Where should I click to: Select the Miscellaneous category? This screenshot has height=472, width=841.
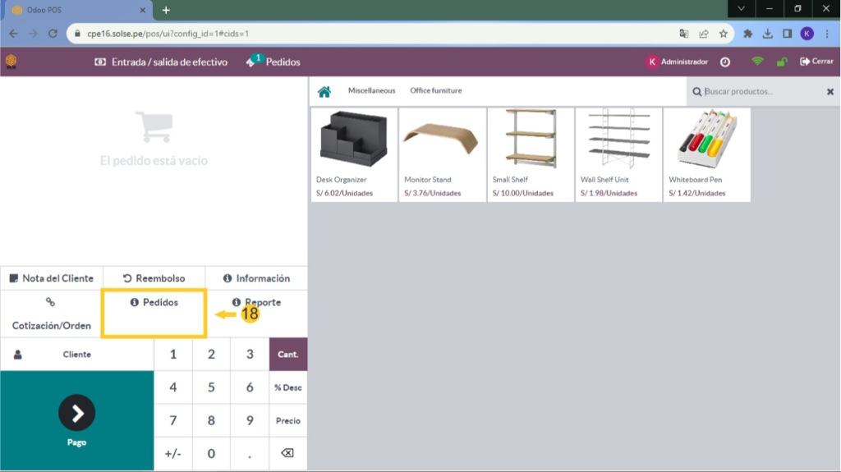click(x=371, y=91)
